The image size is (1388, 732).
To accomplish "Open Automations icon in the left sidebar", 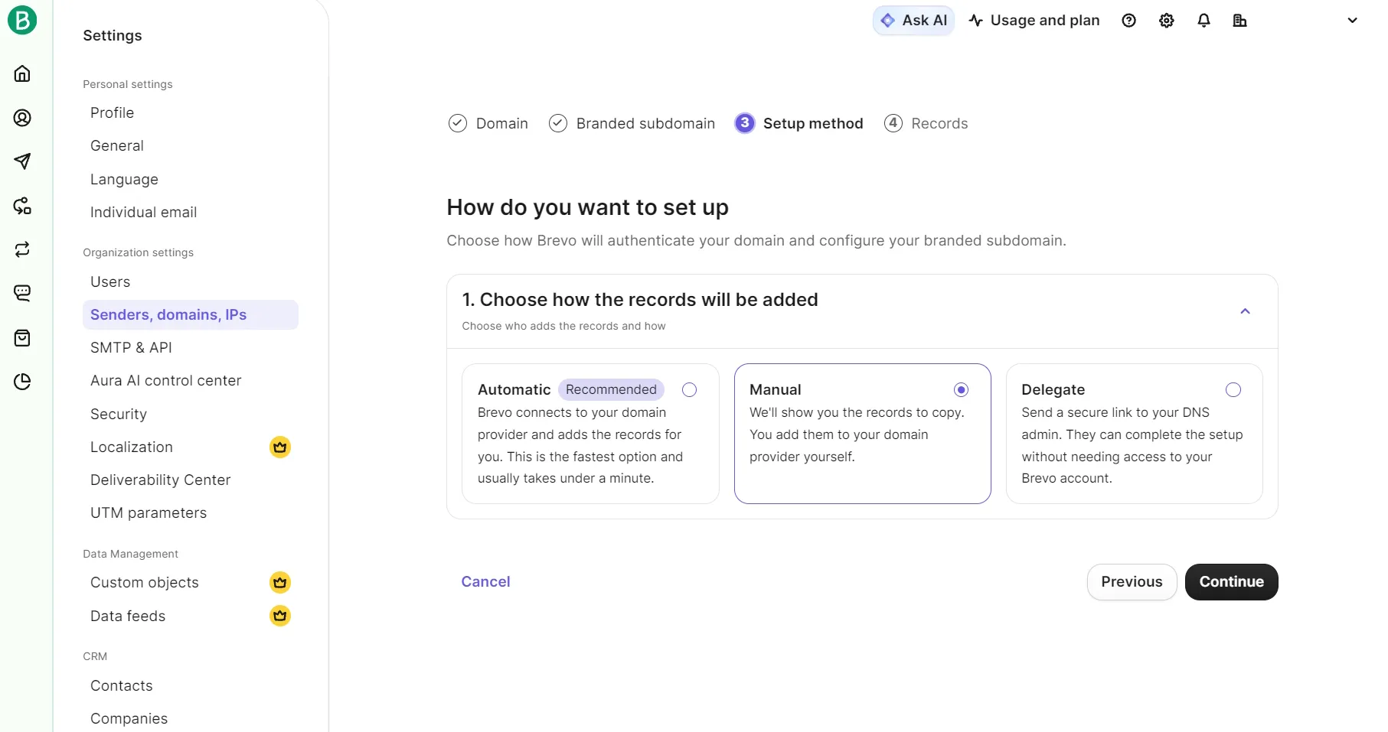I will tap(22, 206).
